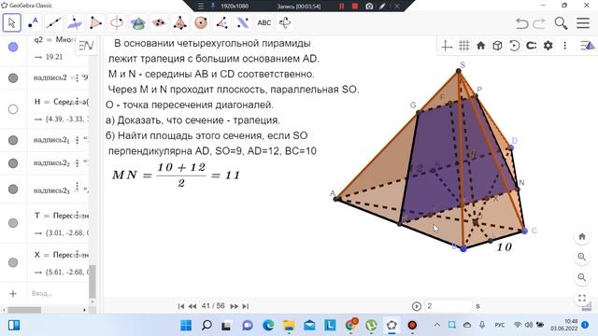Open the views icon right of the style bar
598x336 pixels.
point(588,46)
